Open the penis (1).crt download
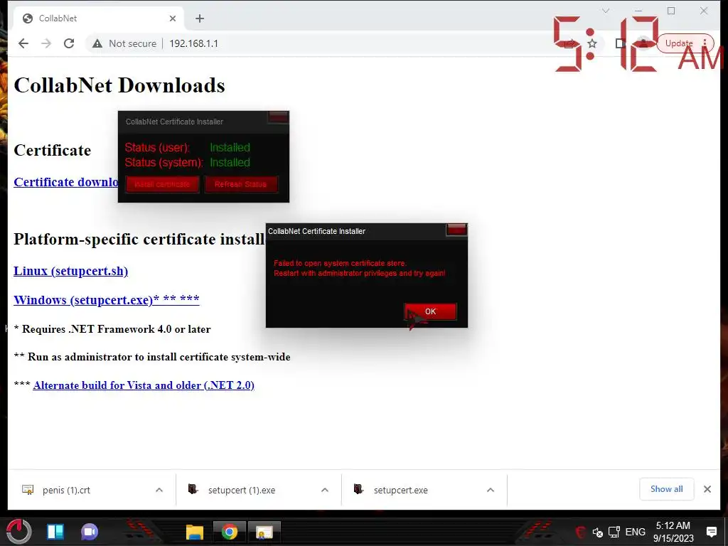The image size is (728, 546). click(66, 491)
